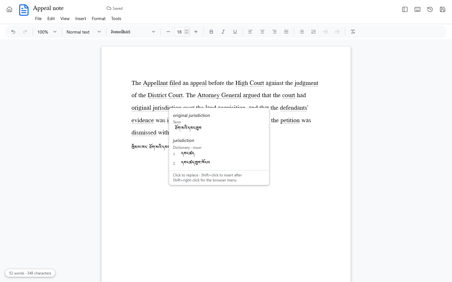Insert a bulleted list
This screenshot has height=282, width=452.
tap(302, 32)
